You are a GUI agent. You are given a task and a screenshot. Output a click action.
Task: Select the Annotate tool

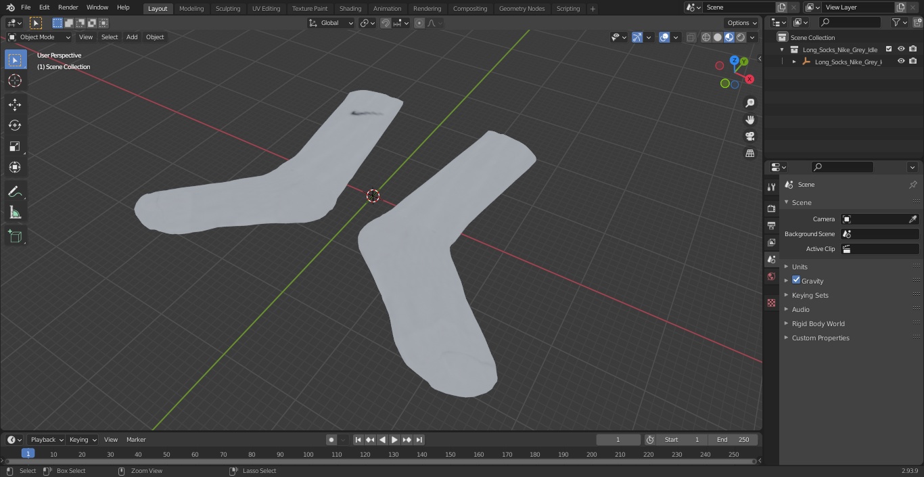pos(15,191)
